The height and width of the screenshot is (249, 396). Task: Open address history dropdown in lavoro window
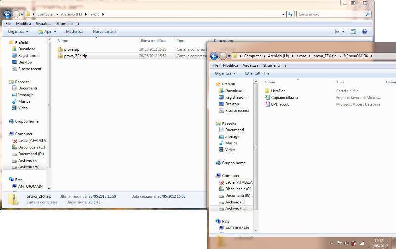coord(283,14)
